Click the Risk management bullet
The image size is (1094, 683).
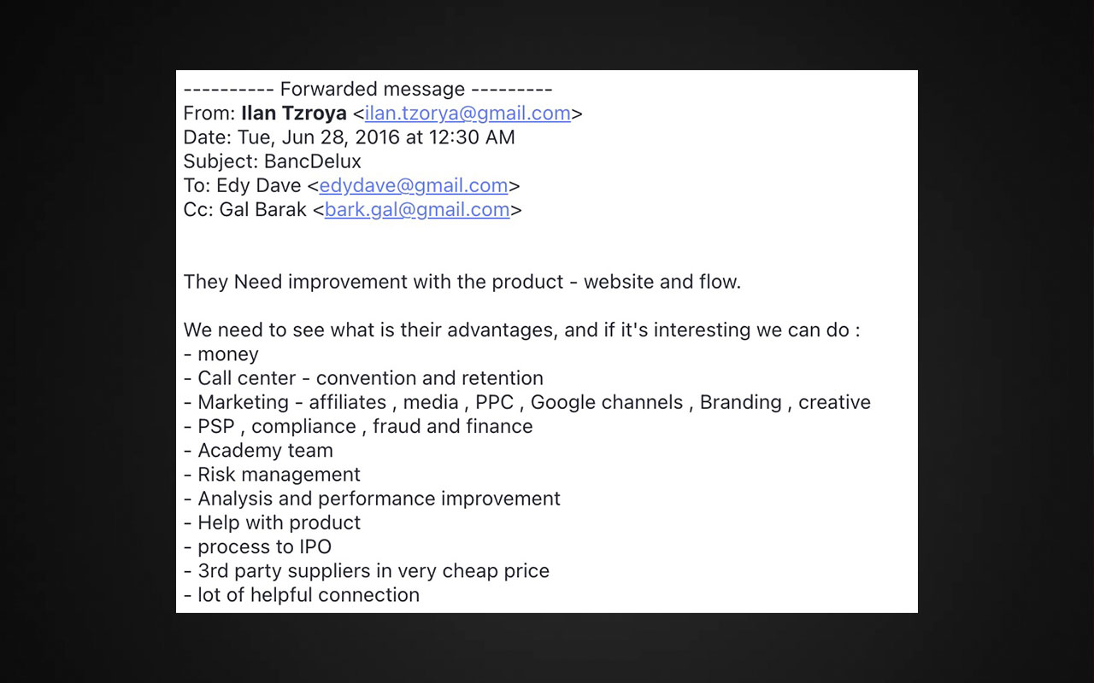pos(272,474)
